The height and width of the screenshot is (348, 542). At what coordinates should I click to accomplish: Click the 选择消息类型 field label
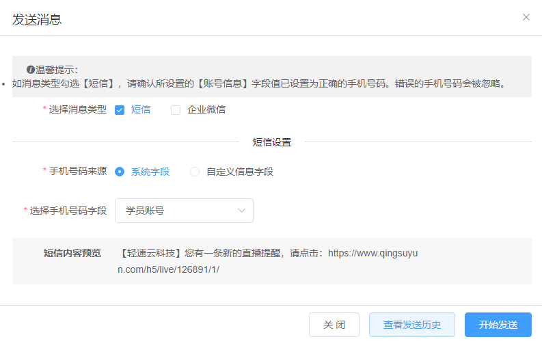point(78,109)
